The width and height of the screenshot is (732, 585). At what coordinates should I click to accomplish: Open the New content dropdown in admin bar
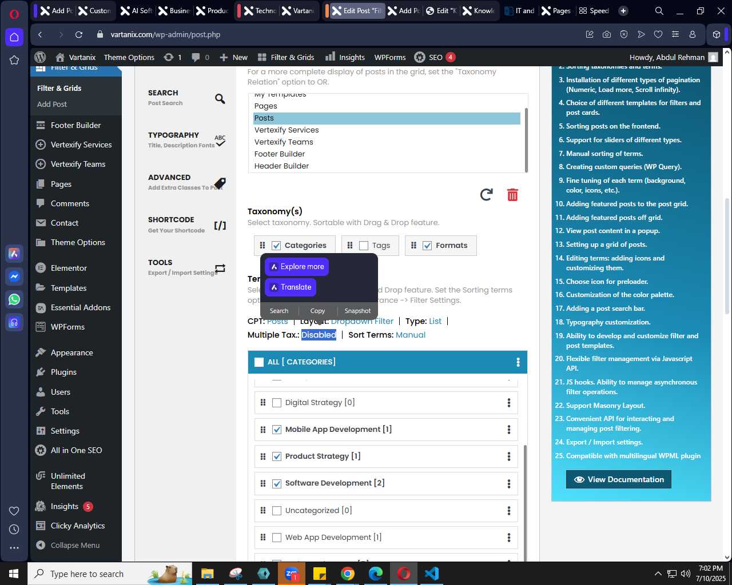coord(233,57)
